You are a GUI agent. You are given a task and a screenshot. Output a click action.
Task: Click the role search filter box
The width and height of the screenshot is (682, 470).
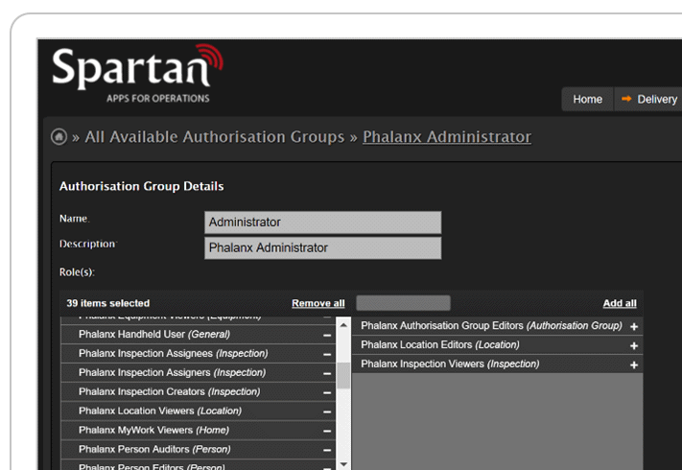point(403,303)
